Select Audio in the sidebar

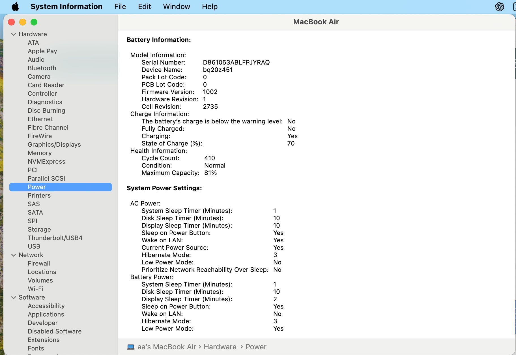click(36, 59)
